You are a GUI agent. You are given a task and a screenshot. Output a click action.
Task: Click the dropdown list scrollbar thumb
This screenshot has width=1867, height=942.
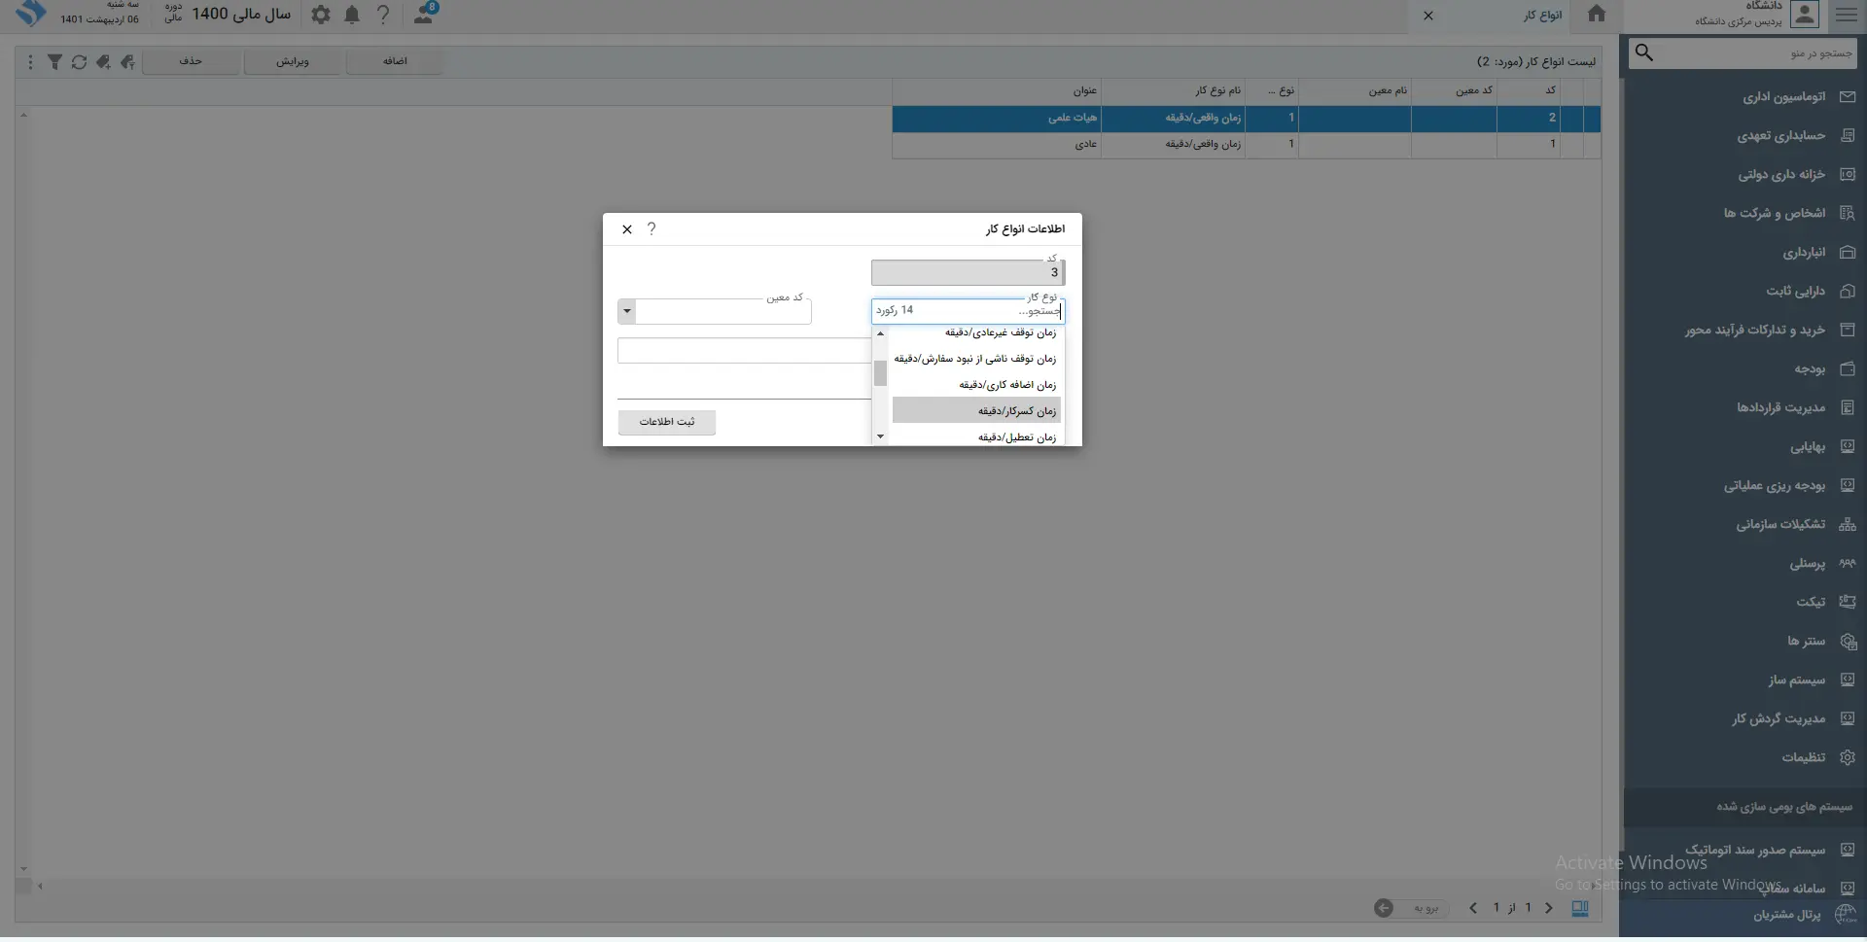(x=880, y=373)
